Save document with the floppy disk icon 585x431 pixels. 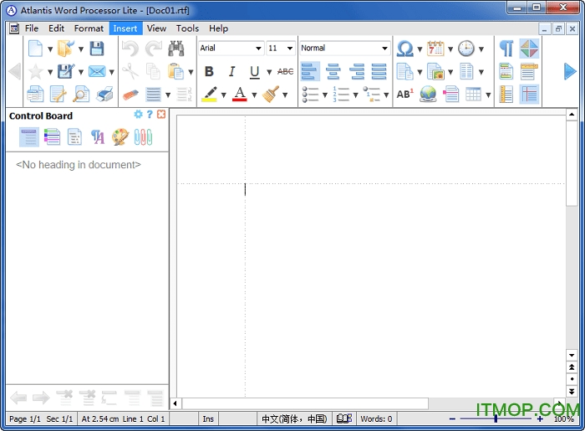(x=97, y=49)
